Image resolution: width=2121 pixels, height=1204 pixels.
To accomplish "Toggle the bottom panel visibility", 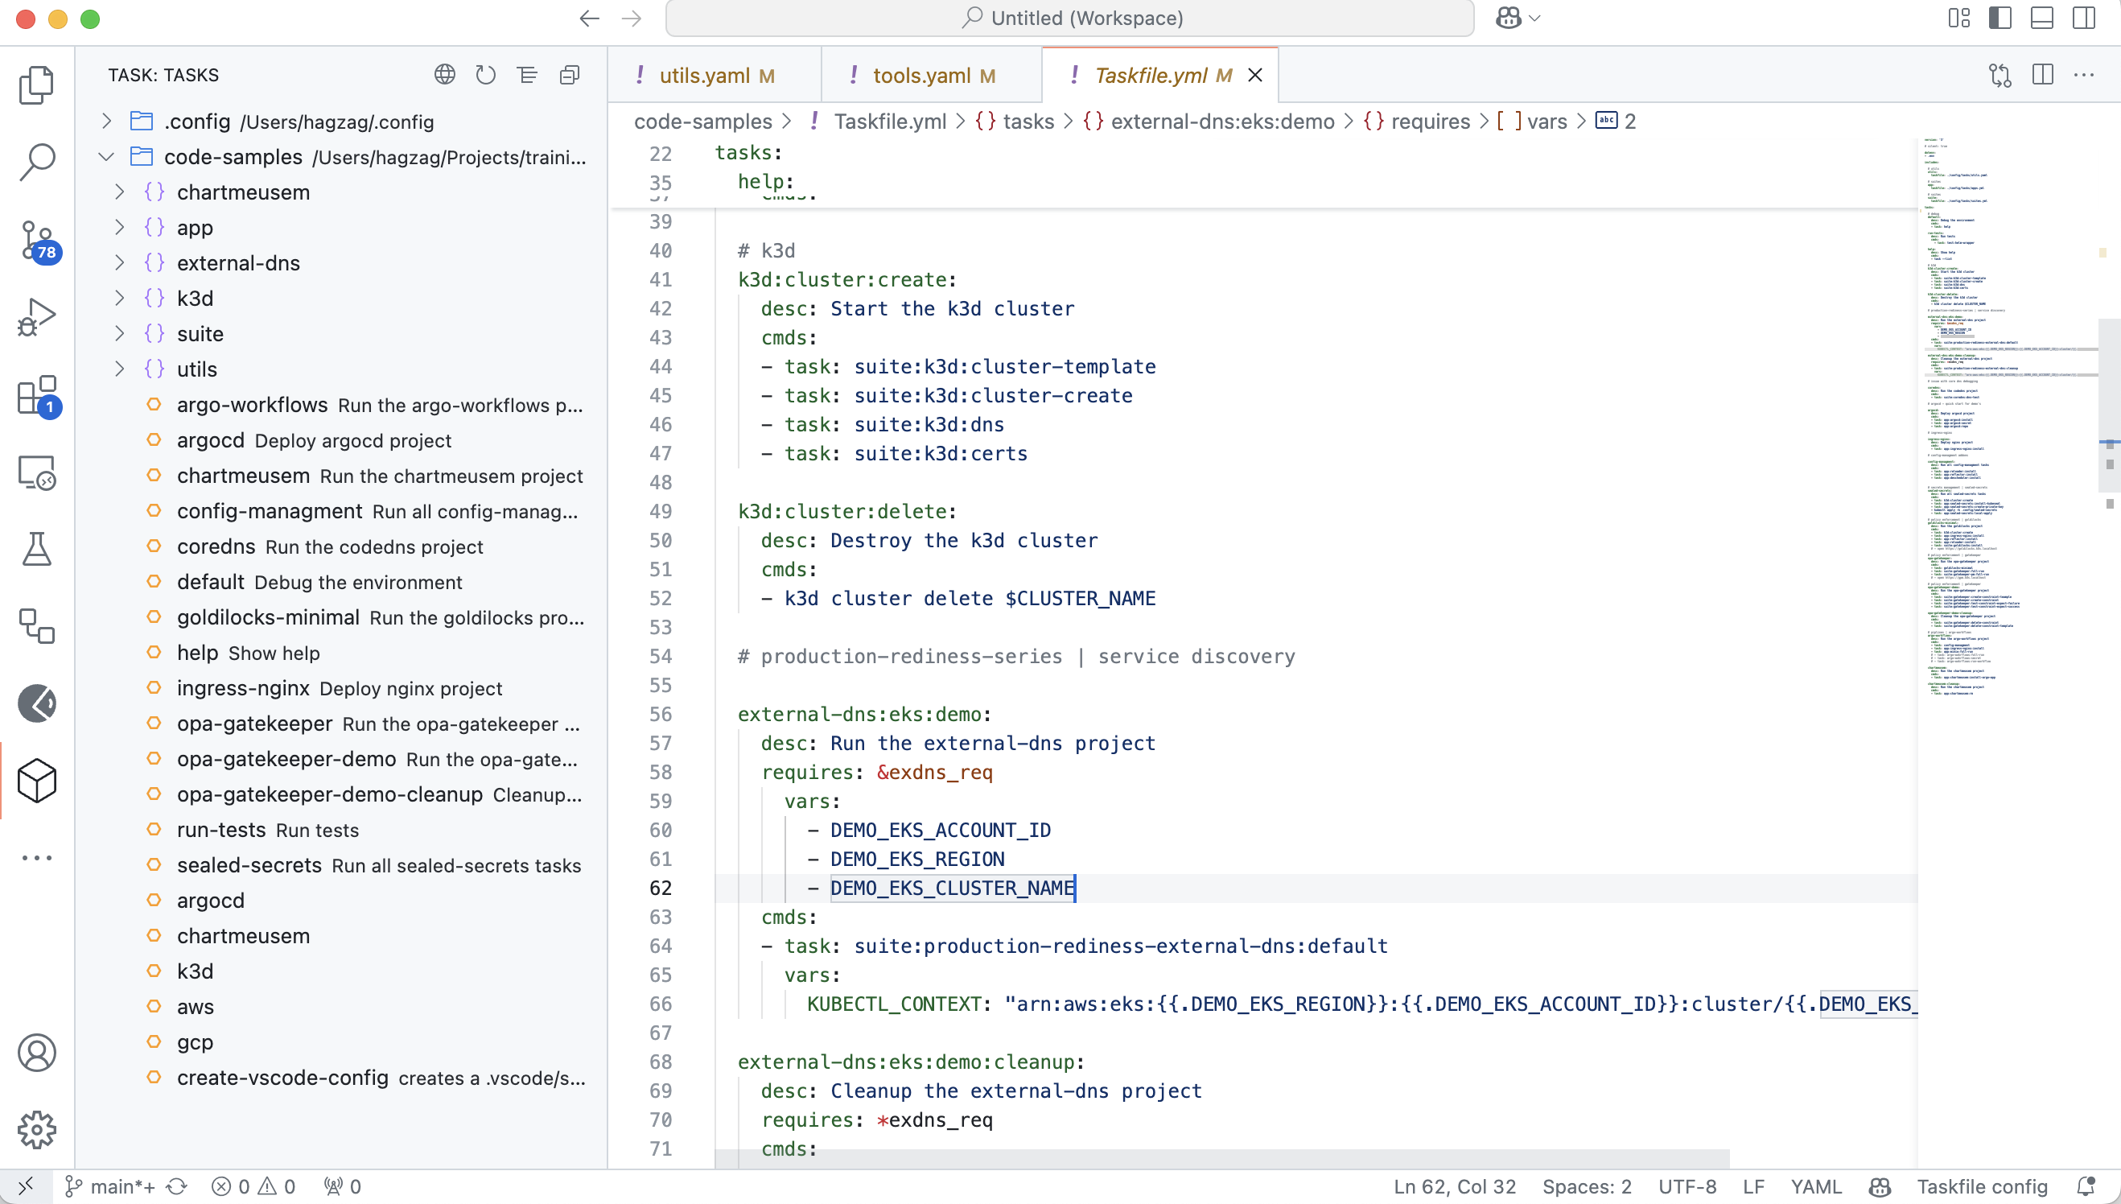I will (2041, 19).
